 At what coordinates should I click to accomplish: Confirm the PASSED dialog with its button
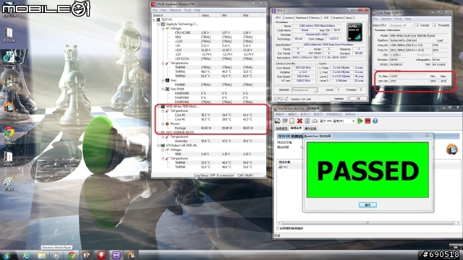(368, 205)
